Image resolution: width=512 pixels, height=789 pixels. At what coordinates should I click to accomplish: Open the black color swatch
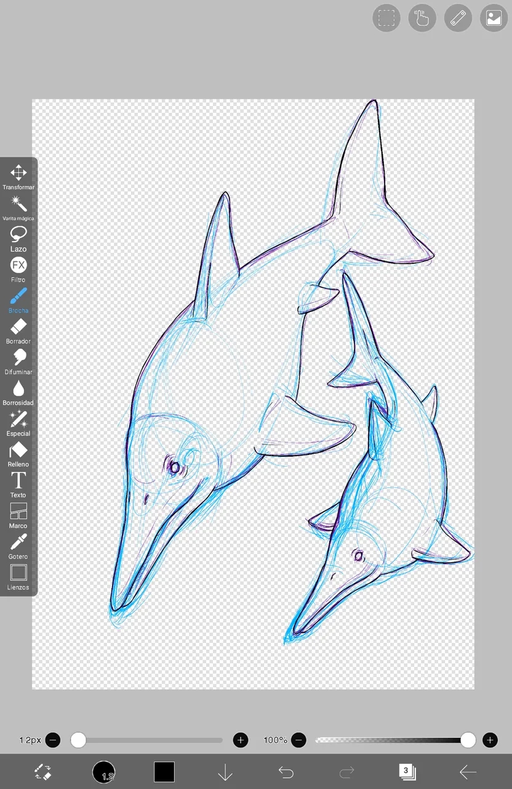pos(164,772)
